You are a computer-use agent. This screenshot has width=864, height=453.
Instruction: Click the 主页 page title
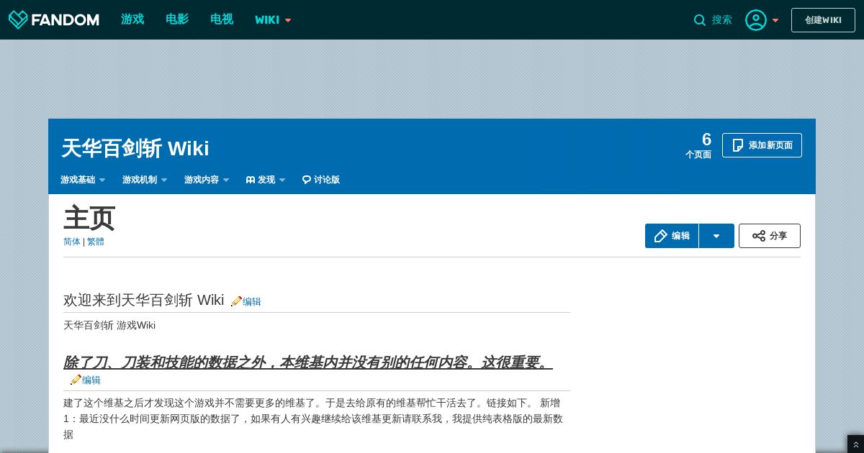(89, 217)
